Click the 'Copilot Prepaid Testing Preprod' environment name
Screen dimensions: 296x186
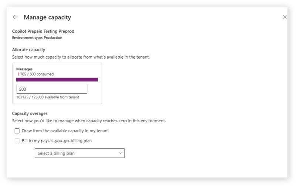pos(43,31)
